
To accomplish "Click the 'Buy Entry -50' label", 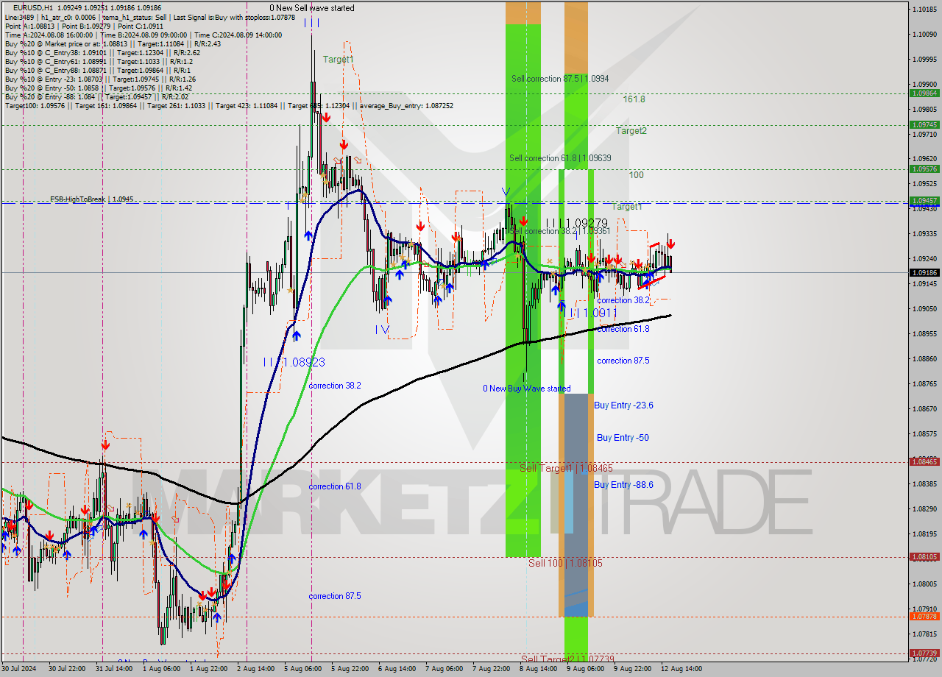I will tap(623, 438).
